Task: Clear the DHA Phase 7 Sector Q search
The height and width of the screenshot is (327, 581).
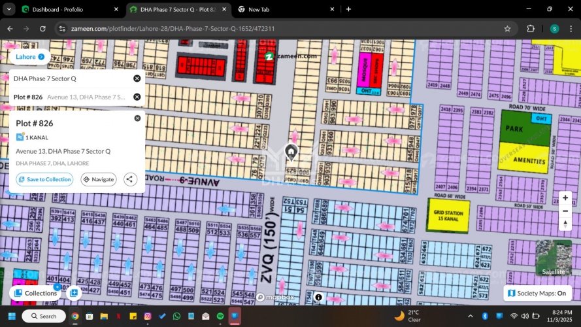Action: pyautogui.click(x=137, y=78)
